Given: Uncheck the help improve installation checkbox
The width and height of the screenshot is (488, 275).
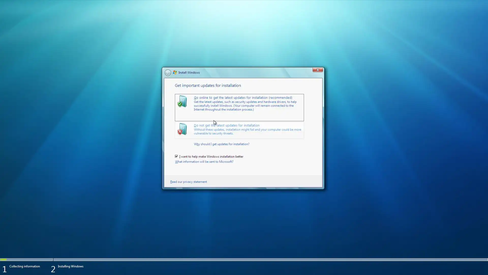Looking at the screenshot, I should (x=176, y=156).
